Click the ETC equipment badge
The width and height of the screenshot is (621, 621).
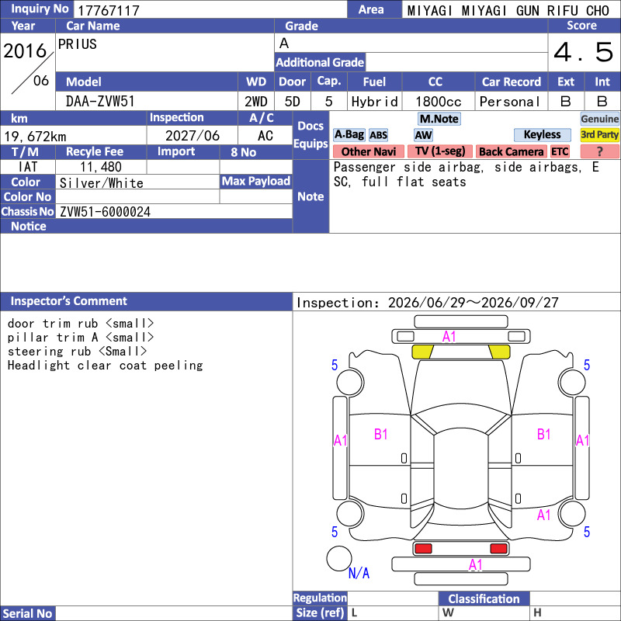coord(560,151)
